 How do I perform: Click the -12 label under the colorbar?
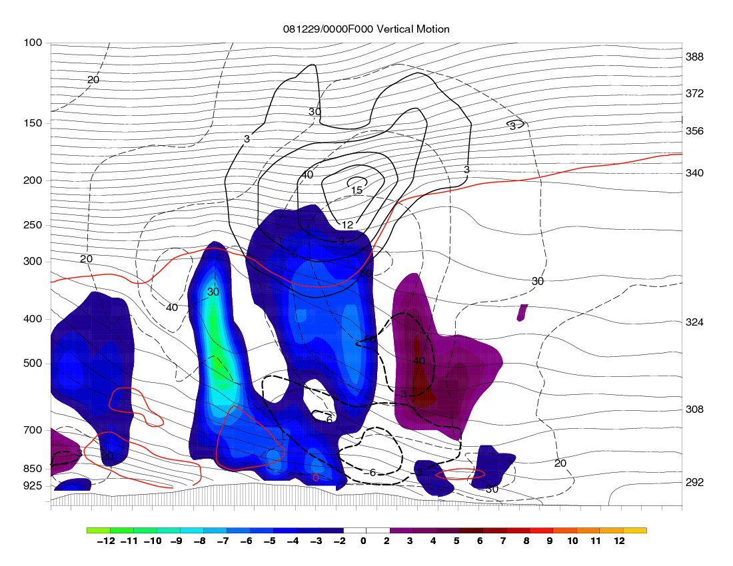[x=106, y=541]
